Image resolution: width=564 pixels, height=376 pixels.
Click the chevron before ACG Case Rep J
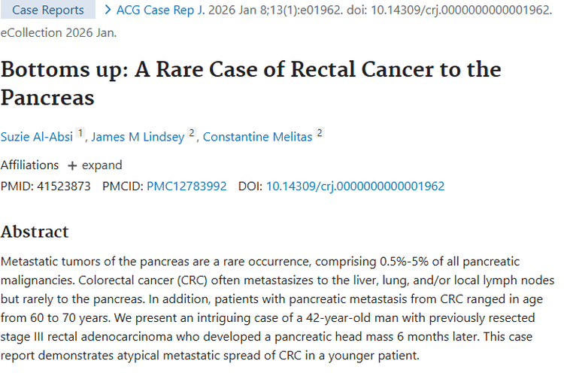click(x=108, y=11)
